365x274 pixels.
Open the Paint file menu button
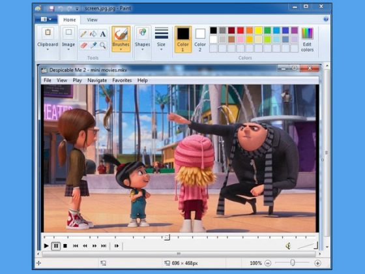[46, 20]
